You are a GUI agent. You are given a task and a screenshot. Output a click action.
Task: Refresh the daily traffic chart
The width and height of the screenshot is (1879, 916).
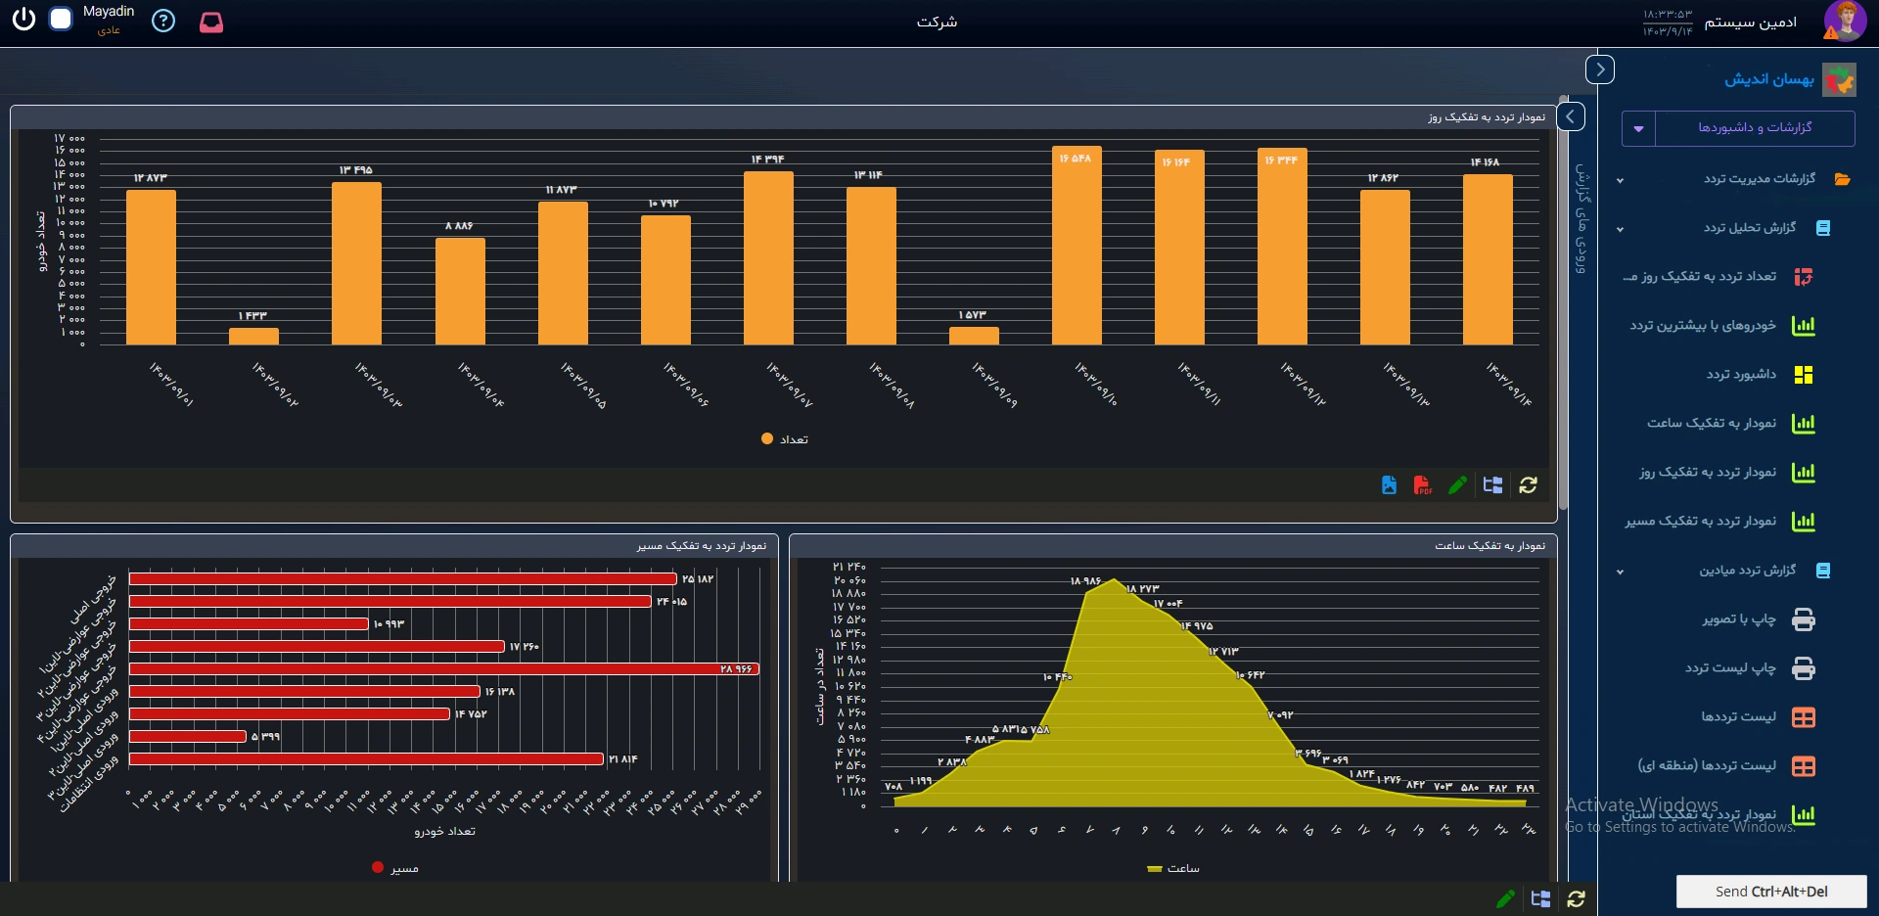(x=1528, y=485)
